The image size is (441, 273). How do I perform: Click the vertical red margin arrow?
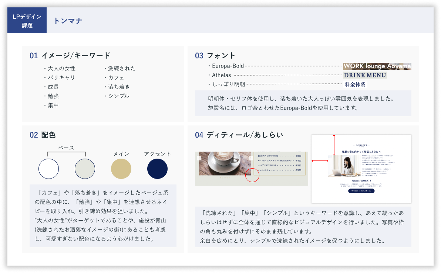334,145
